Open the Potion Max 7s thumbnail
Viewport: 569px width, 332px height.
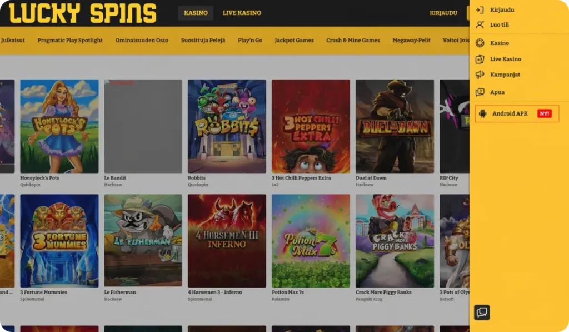click(x=311, y=241)
